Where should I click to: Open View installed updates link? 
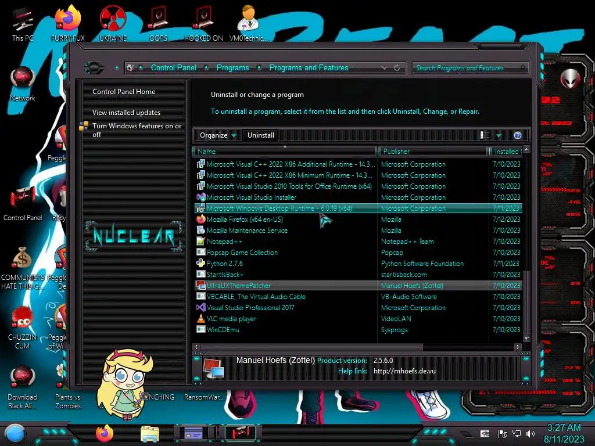point(126,113)
